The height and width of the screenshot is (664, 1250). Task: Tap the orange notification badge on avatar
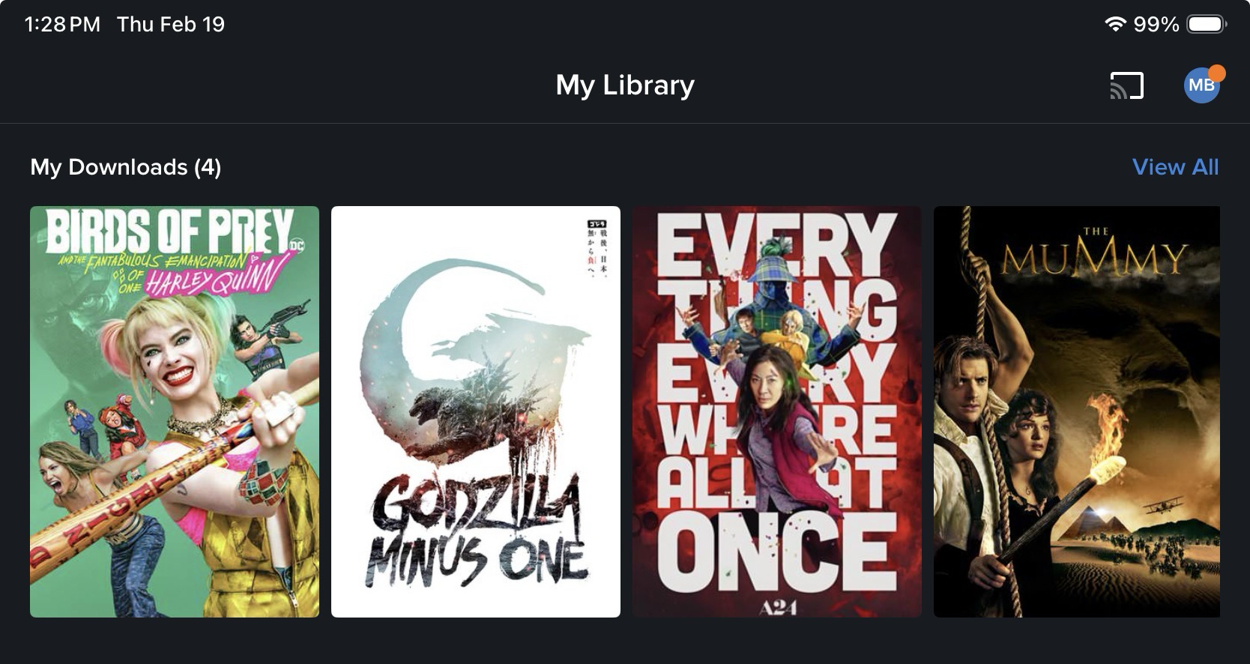pyautogui.click(x=1217, y=73)
